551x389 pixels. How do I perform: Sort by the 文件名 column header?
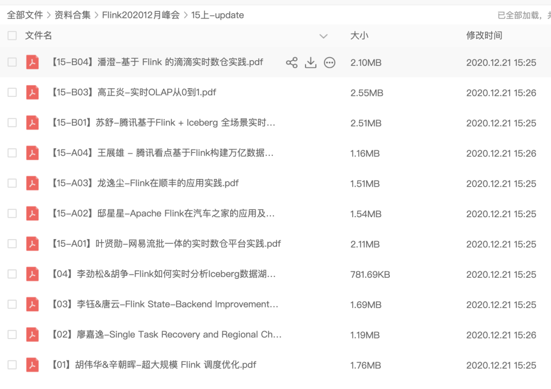point(39,36)
